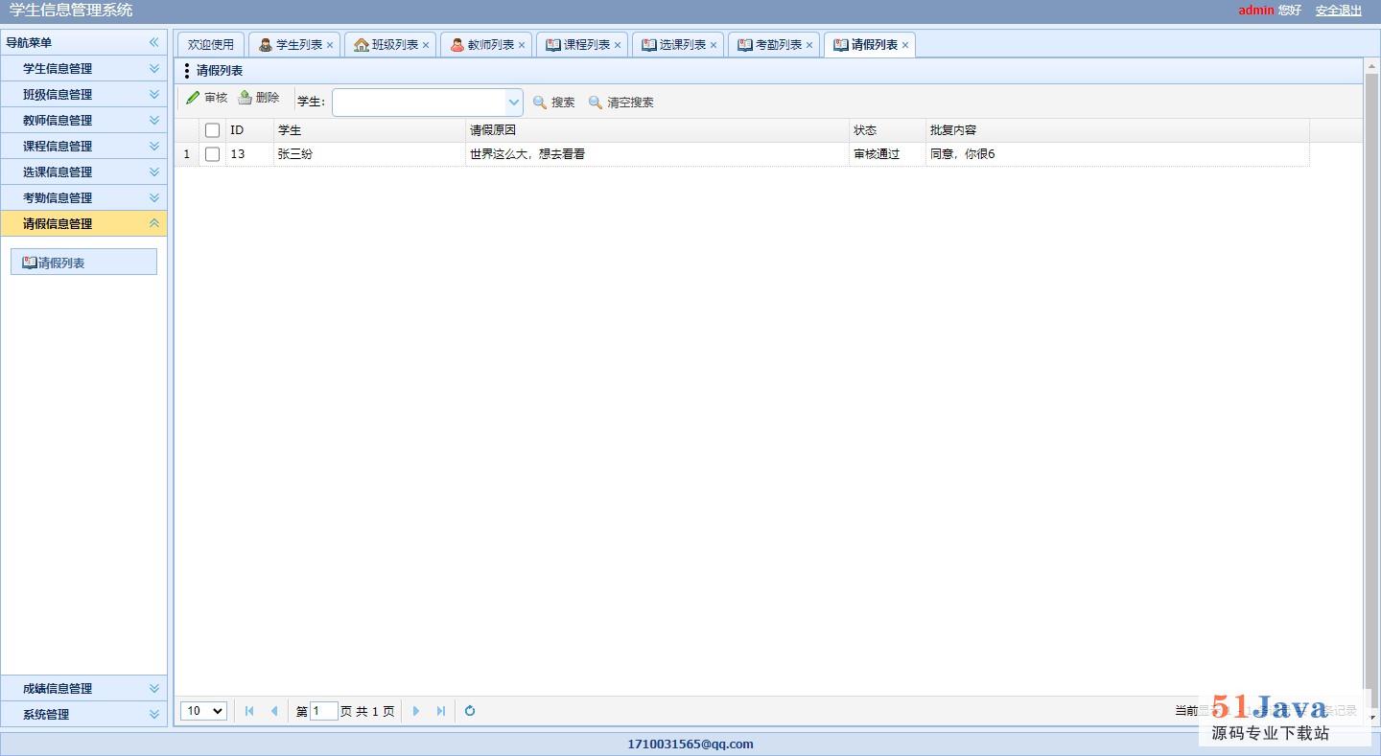The width and height of the screenshot is (1381, 756).
Task: Expand 成绩信息管理 menu section
Action: [83, 688]
